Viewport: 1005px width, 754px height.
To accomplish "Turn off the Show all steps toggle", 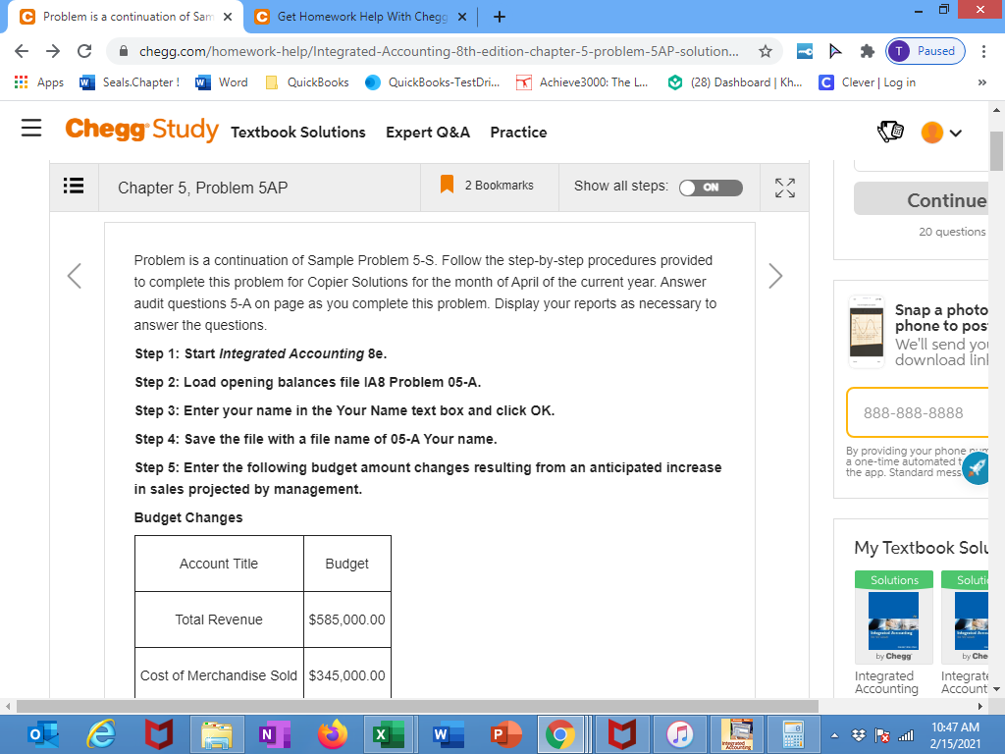I will [x=711, y=186].
